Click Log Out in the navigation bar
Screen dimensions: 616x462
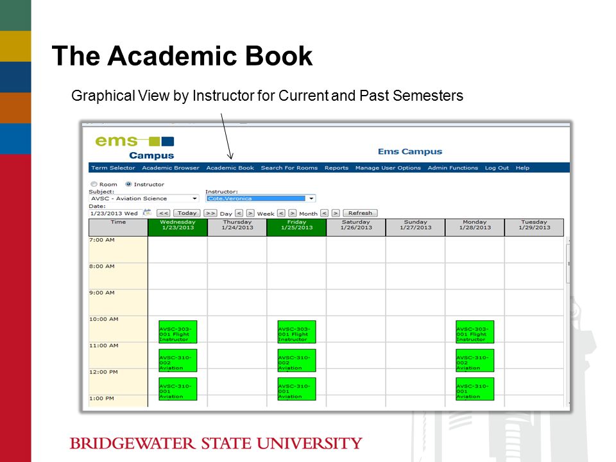tap(497, 167)
